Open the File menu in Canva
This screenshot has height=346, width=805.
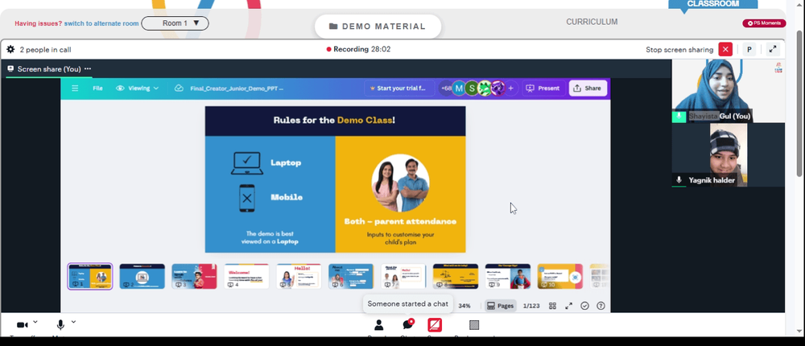tap(97, 89)
